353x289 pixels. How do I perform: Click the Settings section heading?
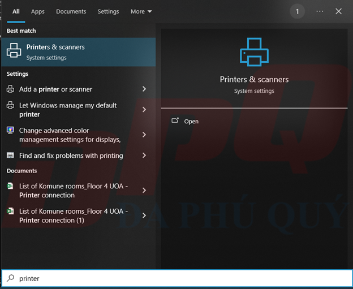coord(18,74)
